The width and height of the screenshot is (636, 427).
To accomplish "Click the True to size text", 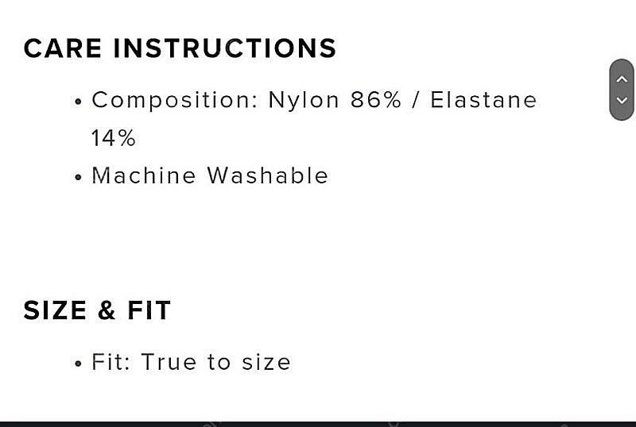I will click(x=216, y=362).
